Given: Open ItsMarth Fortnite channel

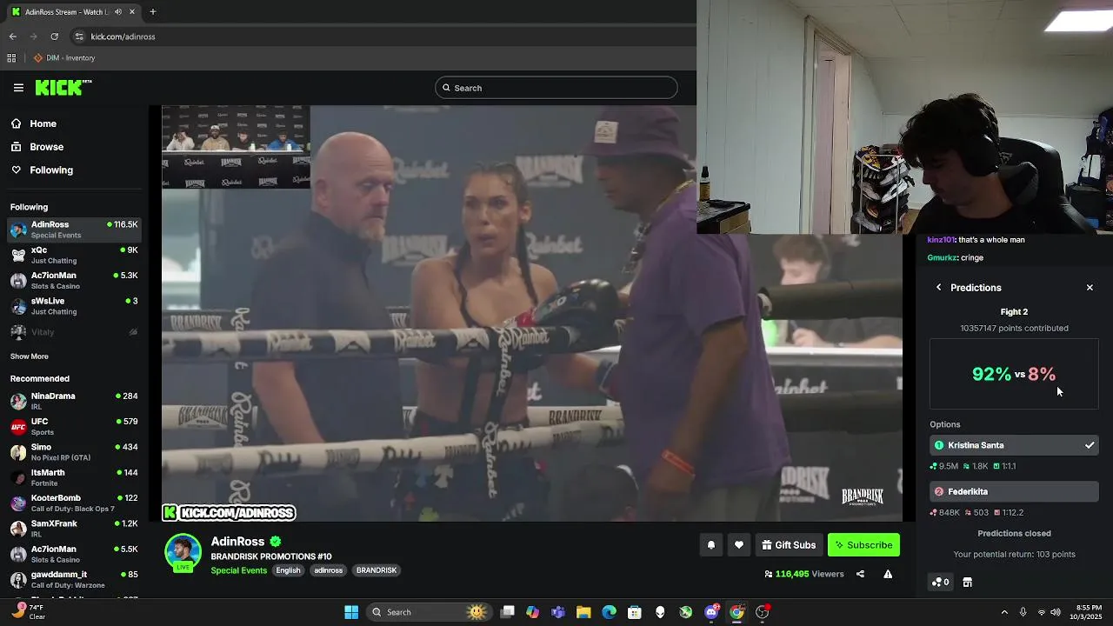Looking at the screenshot, I should pyautogui.click(x=74, y=477).
